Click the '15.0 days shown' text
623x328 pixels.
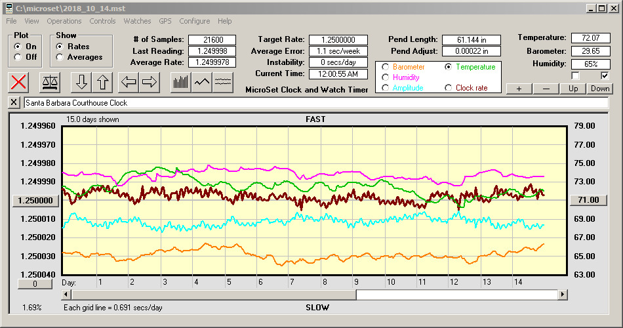(x=92, y=119)
